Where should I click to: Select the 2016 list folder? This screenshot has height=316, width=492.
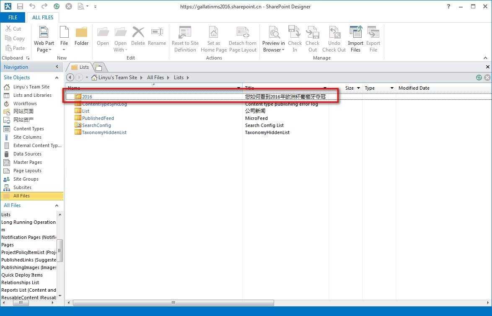pos(87,97)
